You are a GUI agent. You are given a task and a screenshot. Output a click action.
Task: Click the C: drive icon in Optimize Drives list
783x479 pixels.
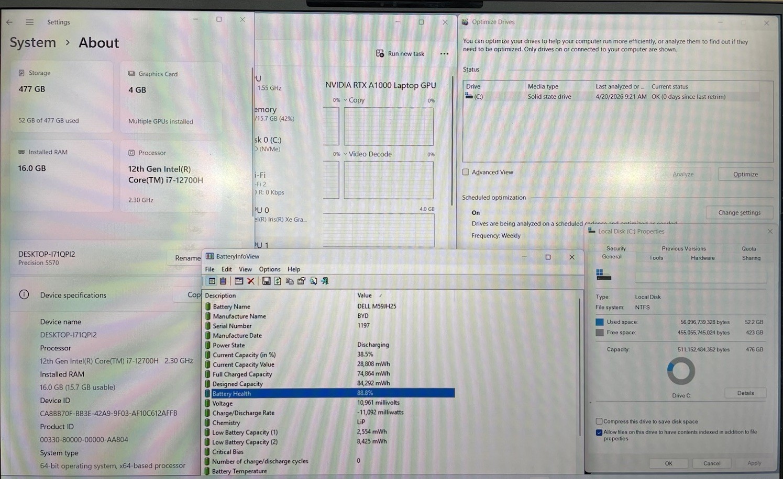coord(469,96)
